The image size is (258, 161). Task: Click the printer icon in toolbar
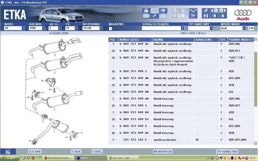[146, 11]
